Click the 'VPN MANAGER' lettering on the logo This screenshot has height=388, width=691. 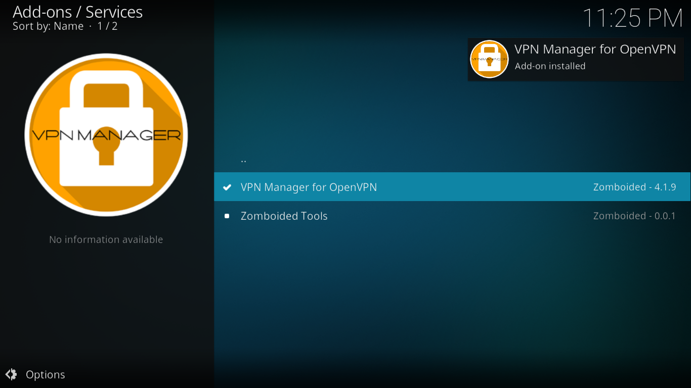(106, 135)
